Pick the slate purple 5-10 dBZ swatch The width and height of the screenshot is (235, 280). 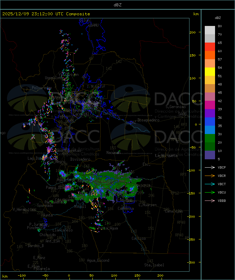210,155
